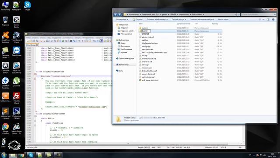This screenshot has height=158, width=280.
Task: Open uTorrent desktop icon
Action: (x=17, y=82)
